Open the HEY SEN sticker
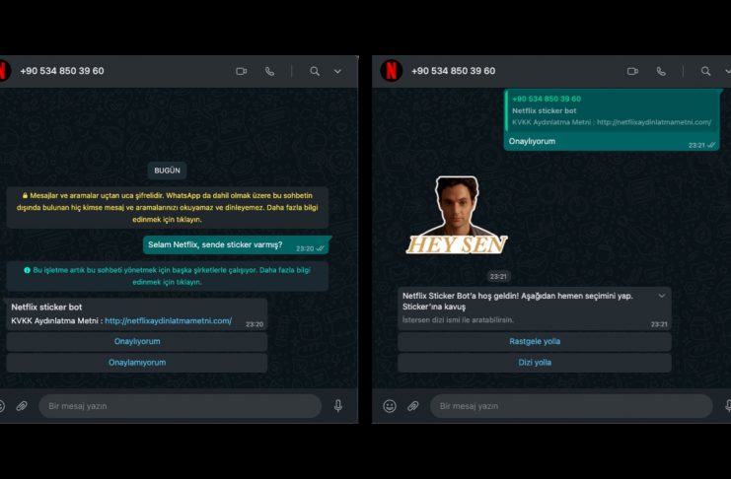Screen dimensions: 731x479 pos(457,215)
